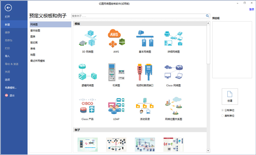
Task: Open the 基本网络图 template
Action: tap(145, 38)
